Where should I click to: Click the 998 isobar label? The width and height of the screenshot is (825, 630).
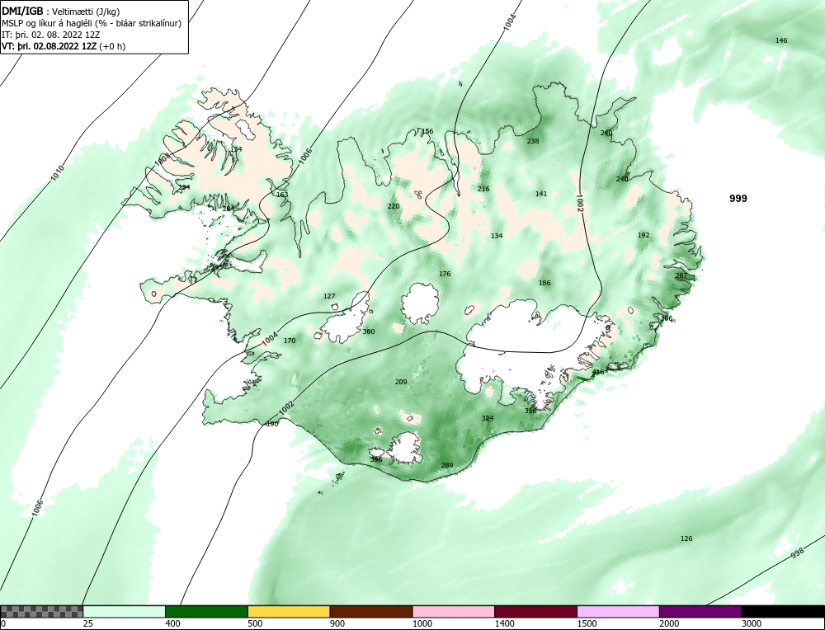coord(798,553)
